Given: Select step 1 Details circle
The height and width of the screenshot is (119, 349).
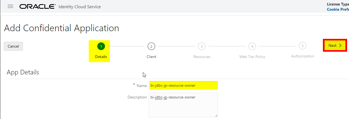Looking at the screenshot, I should point(101,46).
